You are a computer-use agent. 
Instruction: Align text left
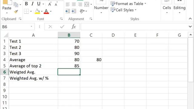68,4
